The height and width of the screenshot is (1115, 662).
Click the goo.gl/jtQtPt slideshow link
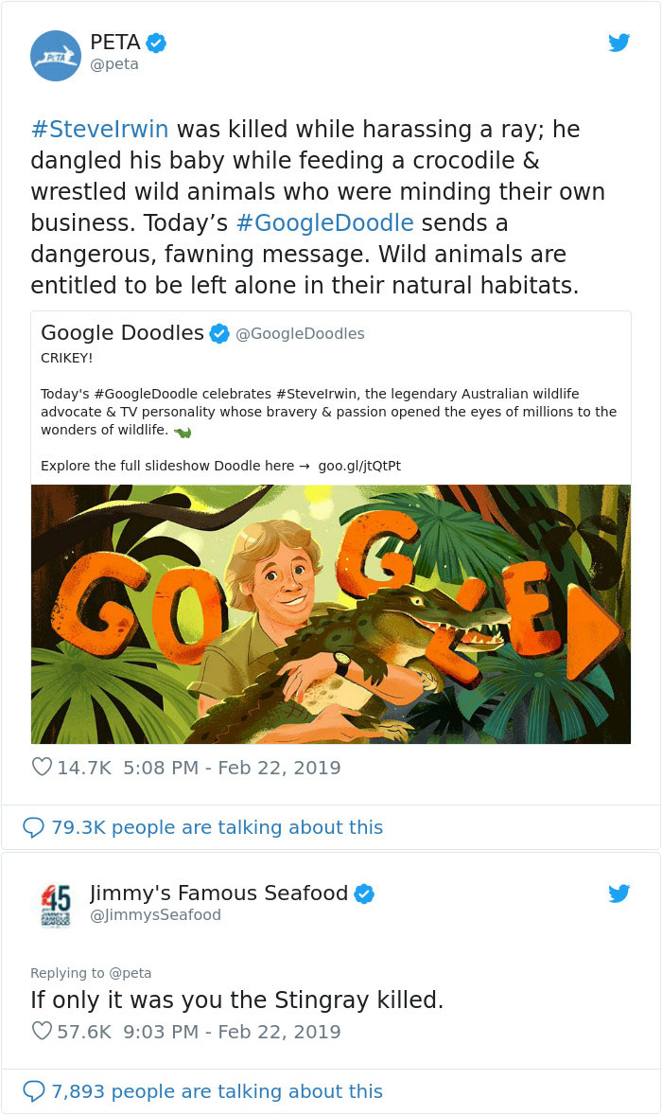(x=359, y=466)
